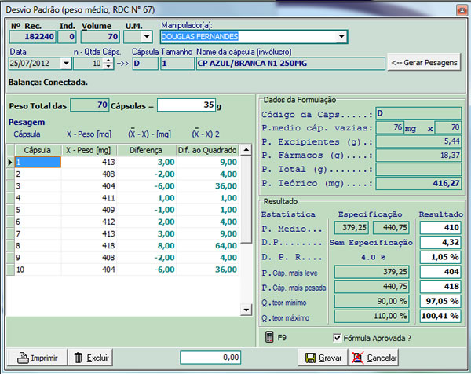Click the Ind. field showing 0
The height and width of the screenshot is (374, 471).
pyautogui.click(x=67, y=37)
